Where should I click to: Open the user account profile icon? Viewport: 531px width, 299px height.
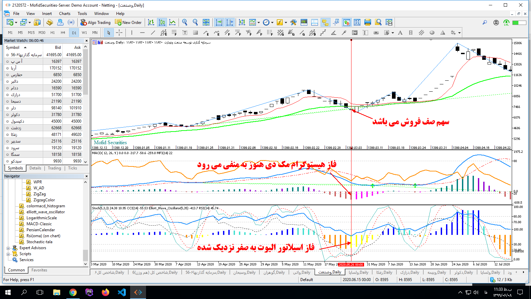coord(496,23)
